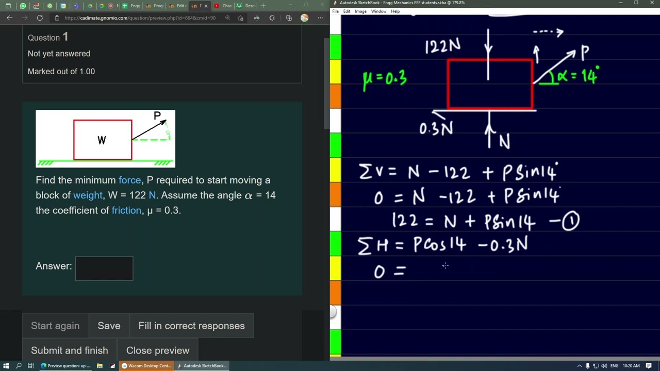Viewport: 660px width, 371px height.
Task: Open the zoom magnifier in the address bar
Action: click(x=227, y=18)
